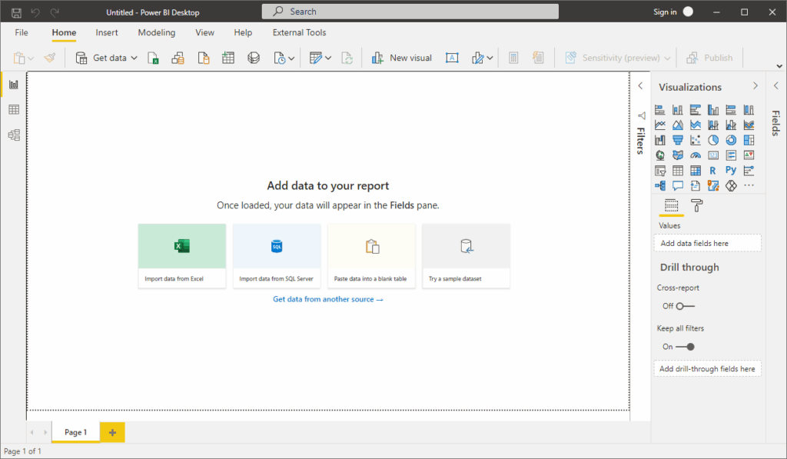Open the Modeling ribbon tab
787x459 pixels.
156,33
